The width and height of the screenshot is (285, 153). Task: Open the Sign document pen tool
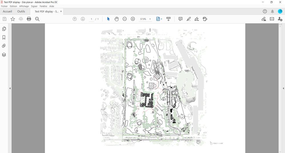click(197, 19)
